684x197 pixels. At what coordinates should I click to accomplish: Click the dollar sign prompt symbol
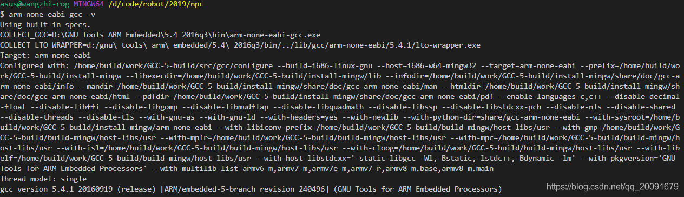pyautogui.click(x=3, y=15)
